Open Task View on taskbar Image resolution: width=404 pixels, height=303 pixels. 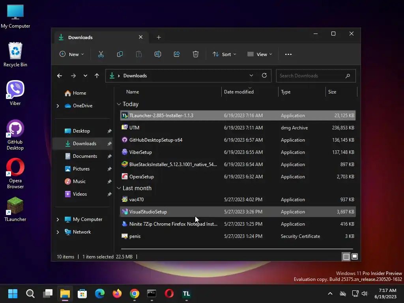click(x=48, y=294)
